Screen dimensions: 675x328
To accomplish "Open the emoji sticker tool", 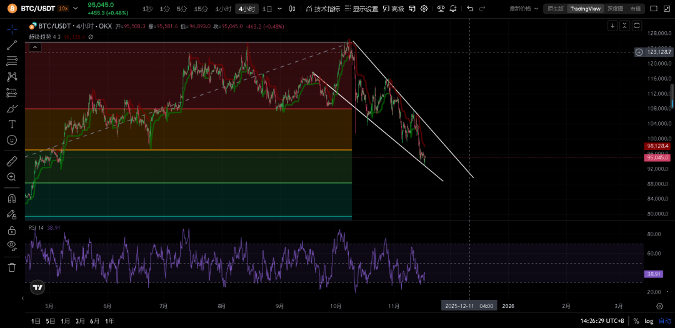I will pos(12,141).
